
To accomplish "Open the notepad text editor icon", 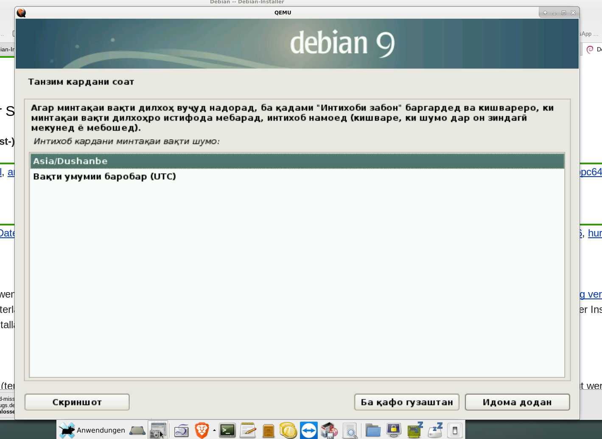I will [x=248, y=430].
